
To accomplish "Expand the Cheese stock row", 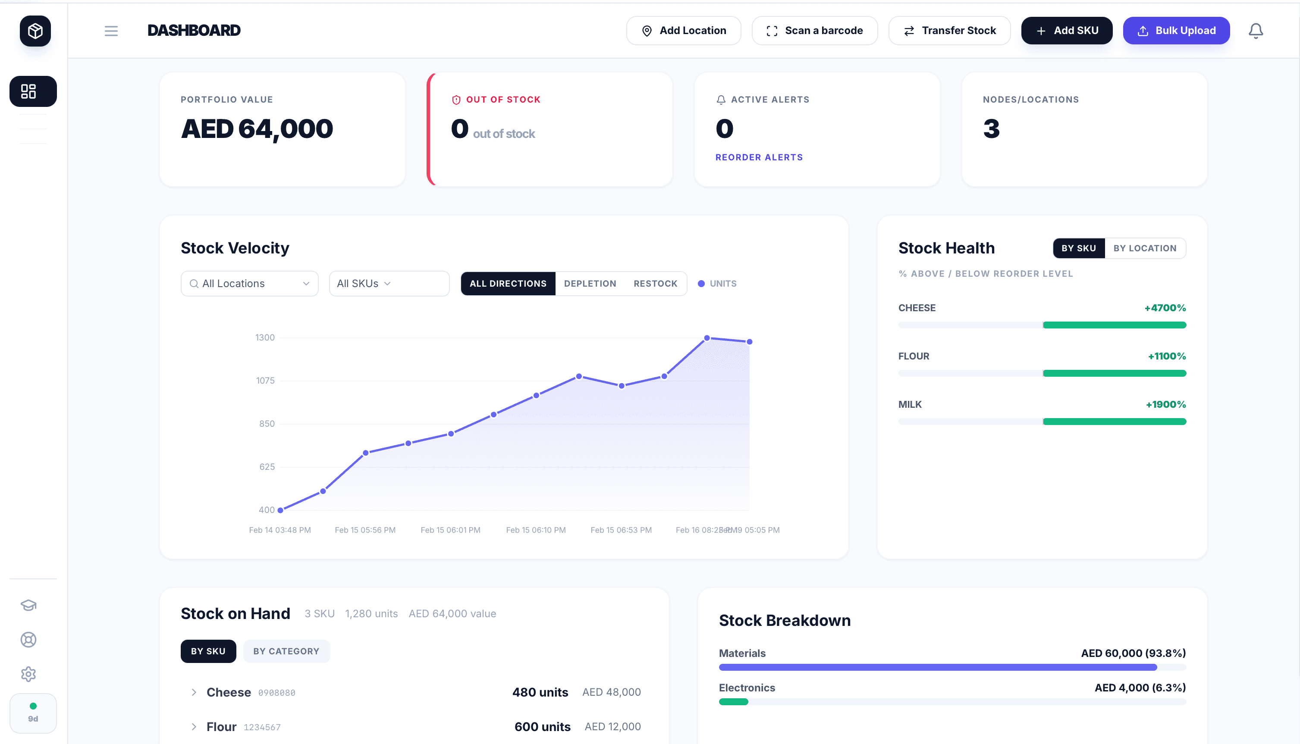I will pyautogui.click(x=194, y=692).
